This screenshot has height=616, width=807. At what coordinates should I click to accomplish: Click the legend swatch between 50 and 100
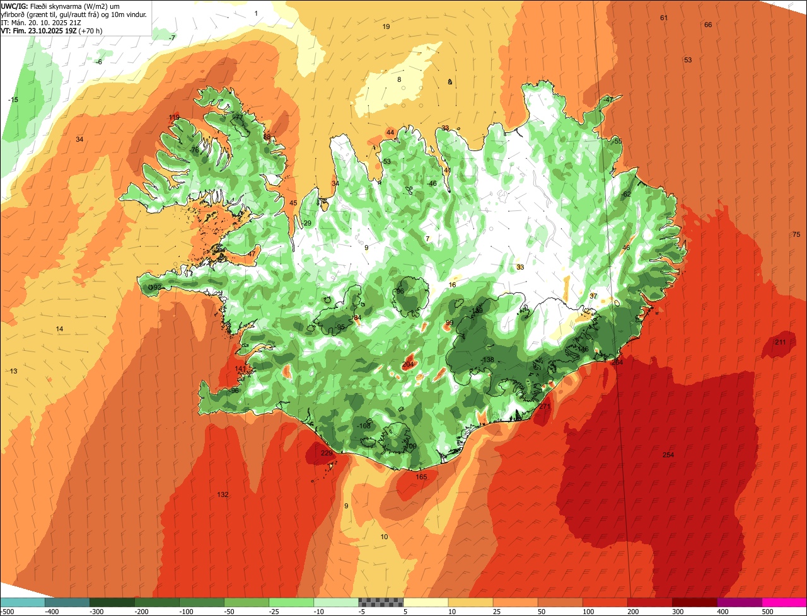click(560, 602)
